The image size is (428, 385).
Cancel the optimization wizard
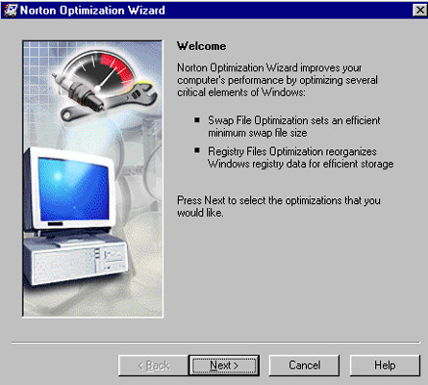click(x=304, y=365)
